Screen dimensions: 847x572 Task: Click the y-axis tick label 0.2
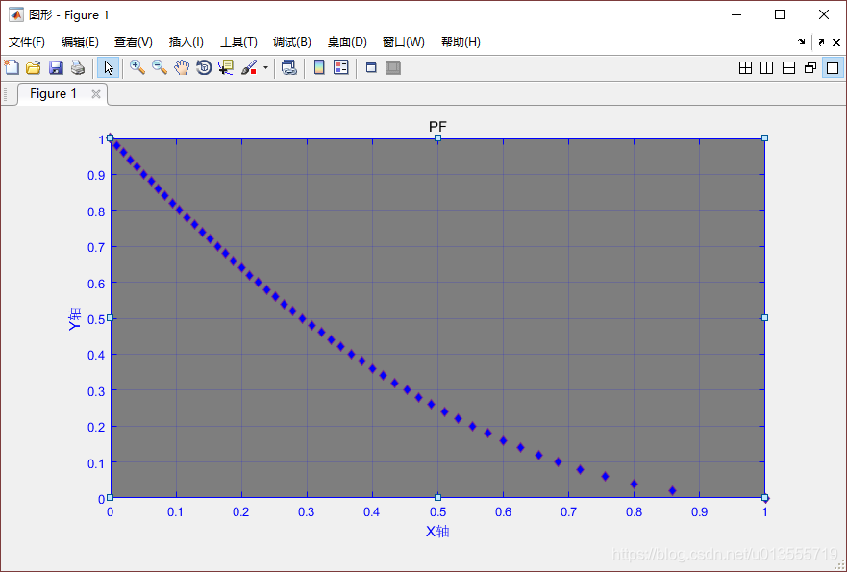click(x=96, y=427)
